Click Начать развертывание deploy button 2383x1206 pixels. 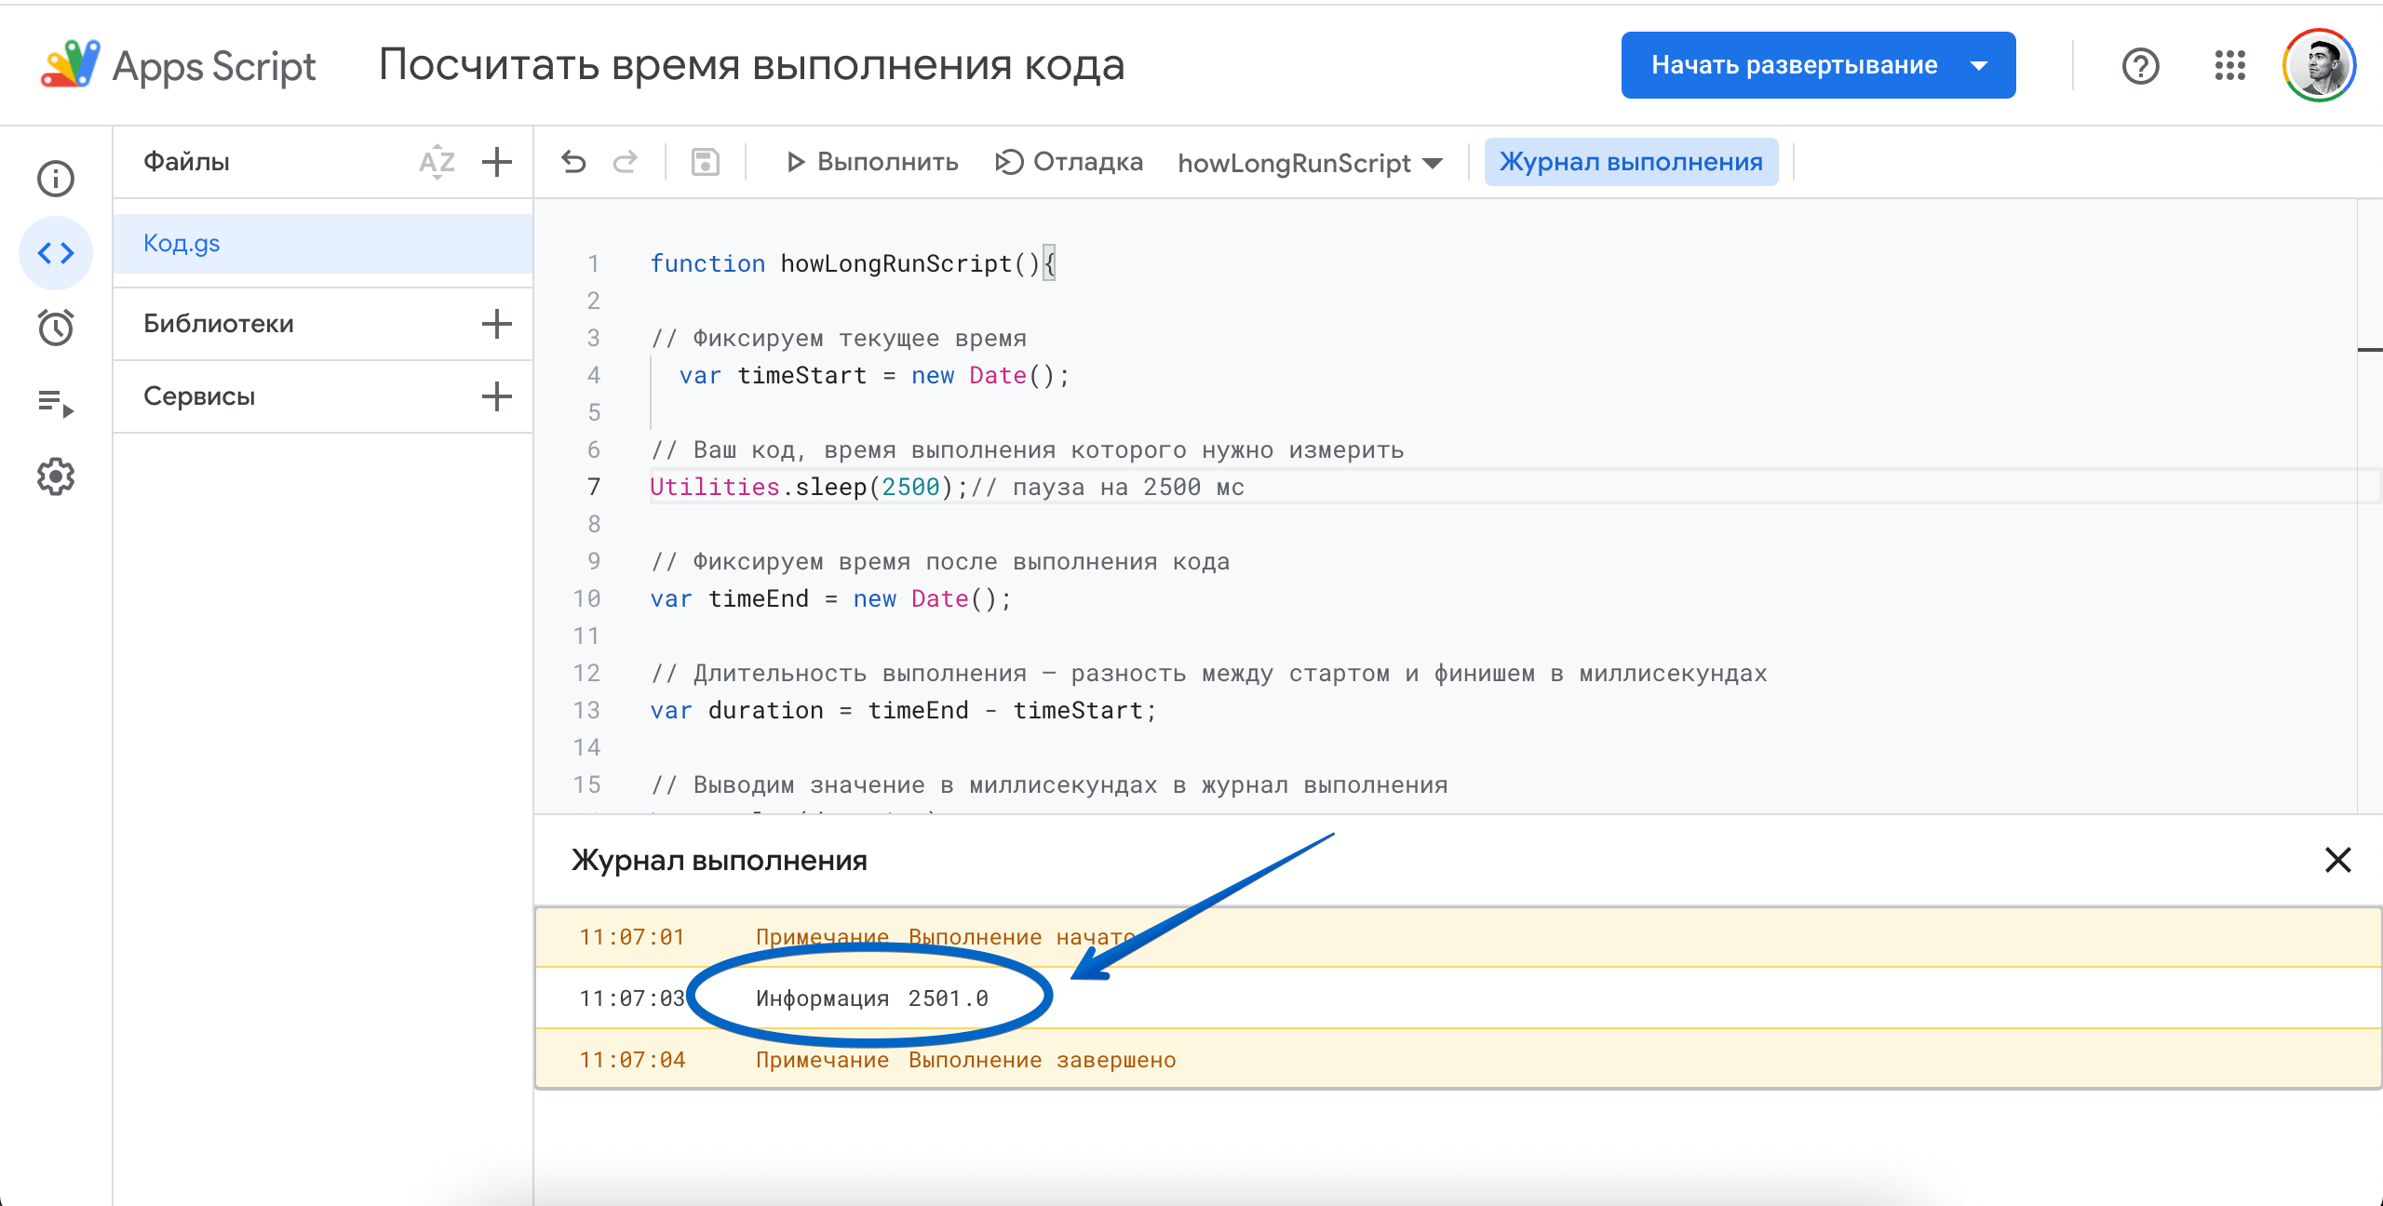[x=1818, y=65]
